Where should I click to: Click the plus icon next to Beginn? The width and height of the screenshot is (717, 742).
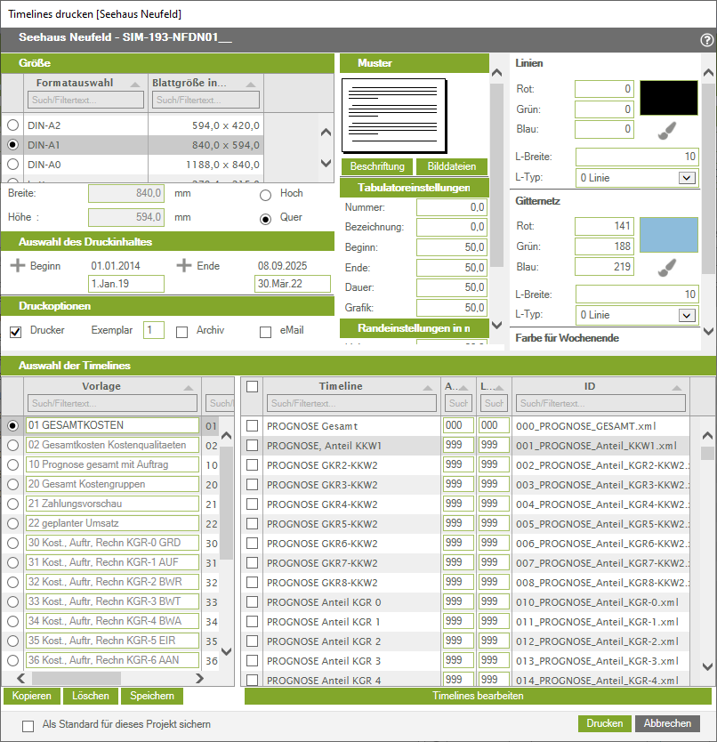(x=18, y=265)
